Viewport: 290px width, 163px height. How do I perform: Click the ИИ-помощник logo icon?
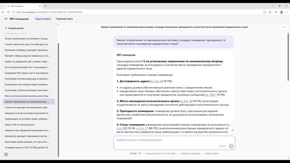click(x=6, y=19)
